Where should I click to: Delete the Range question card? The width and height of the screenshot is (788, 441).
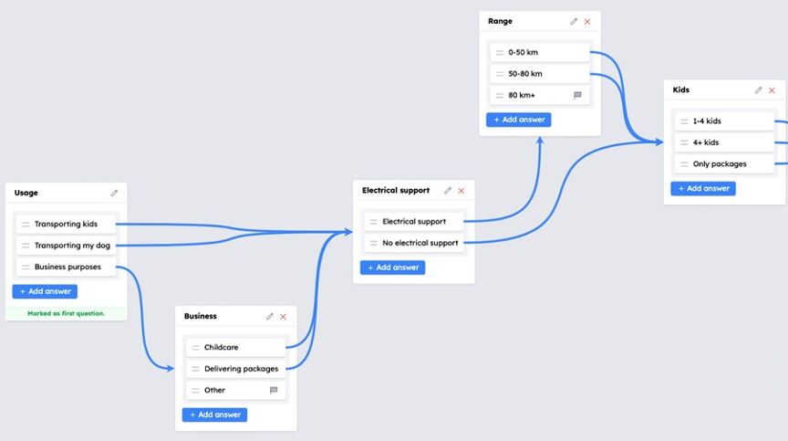(x=587, y=22)
